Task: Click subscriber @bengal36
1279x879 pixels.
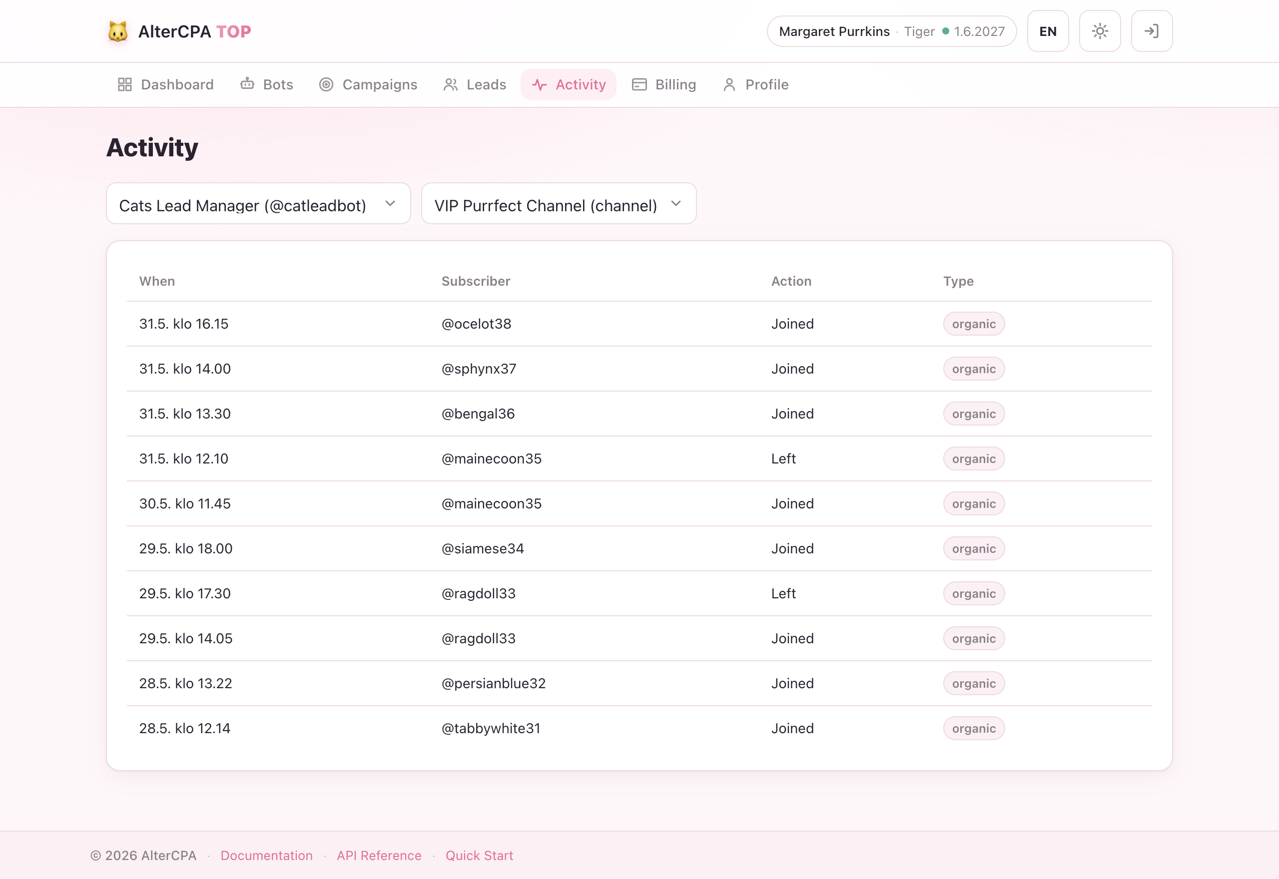Action: pos(478,414)
